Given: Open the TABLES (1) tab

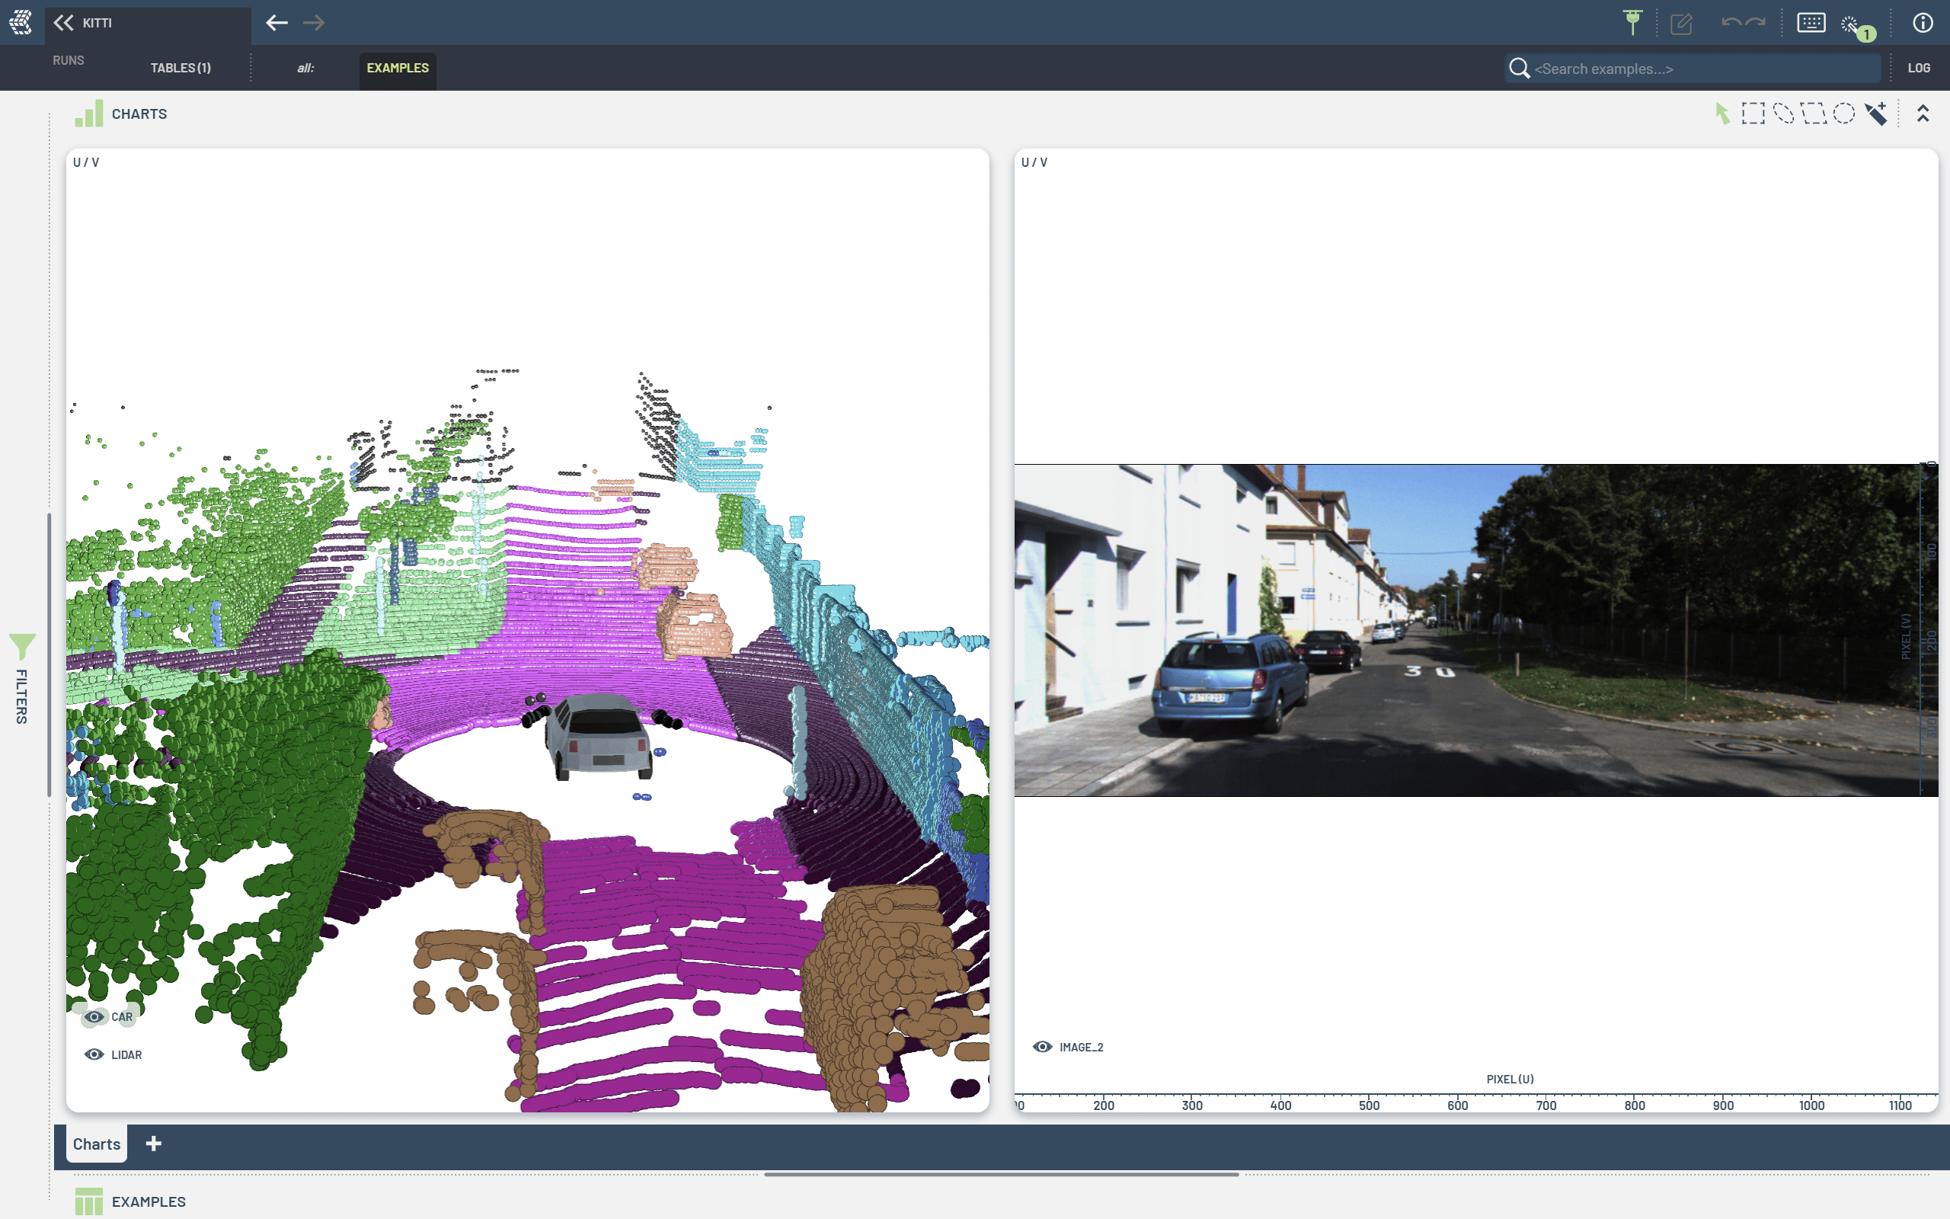Looking at the screenshot, I should point(181,68).
